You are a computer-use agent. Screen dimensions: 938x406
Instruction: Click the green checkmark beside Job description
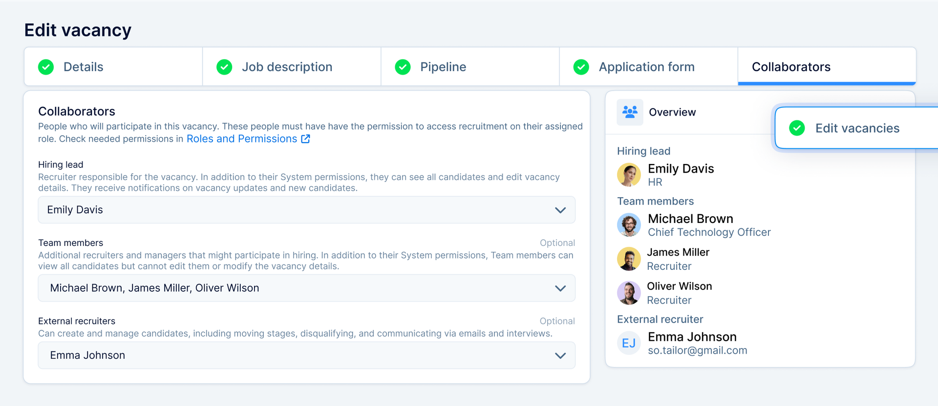click(224, 67)
